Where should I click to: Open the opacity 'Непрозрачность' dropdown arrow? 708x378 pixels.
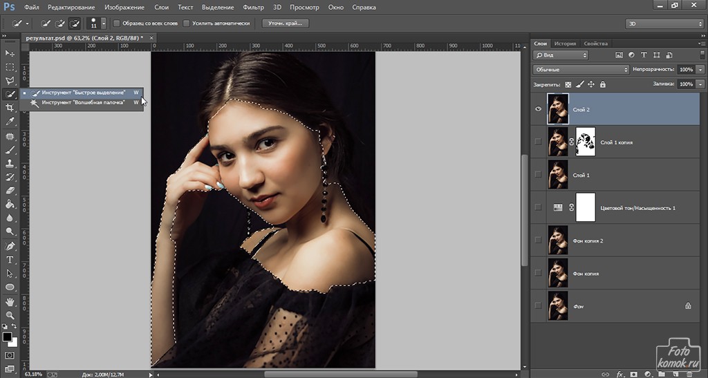click(700, 70)
